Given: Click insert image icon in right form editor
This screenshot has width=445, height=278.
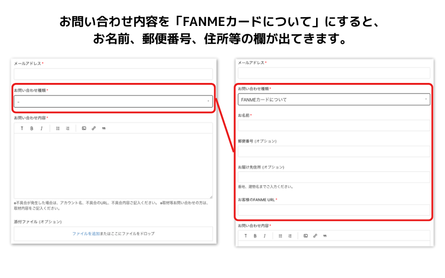Looking at the screenshot, I should (305, 236).
